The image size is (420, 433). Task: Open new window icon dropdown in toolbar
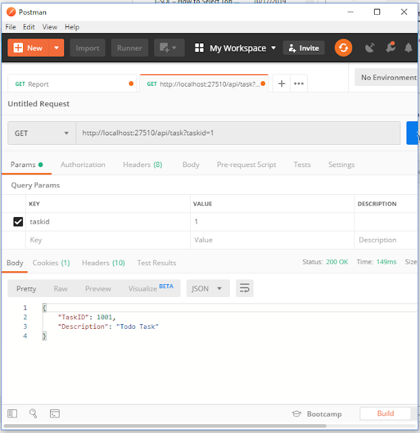click(169, 48)
